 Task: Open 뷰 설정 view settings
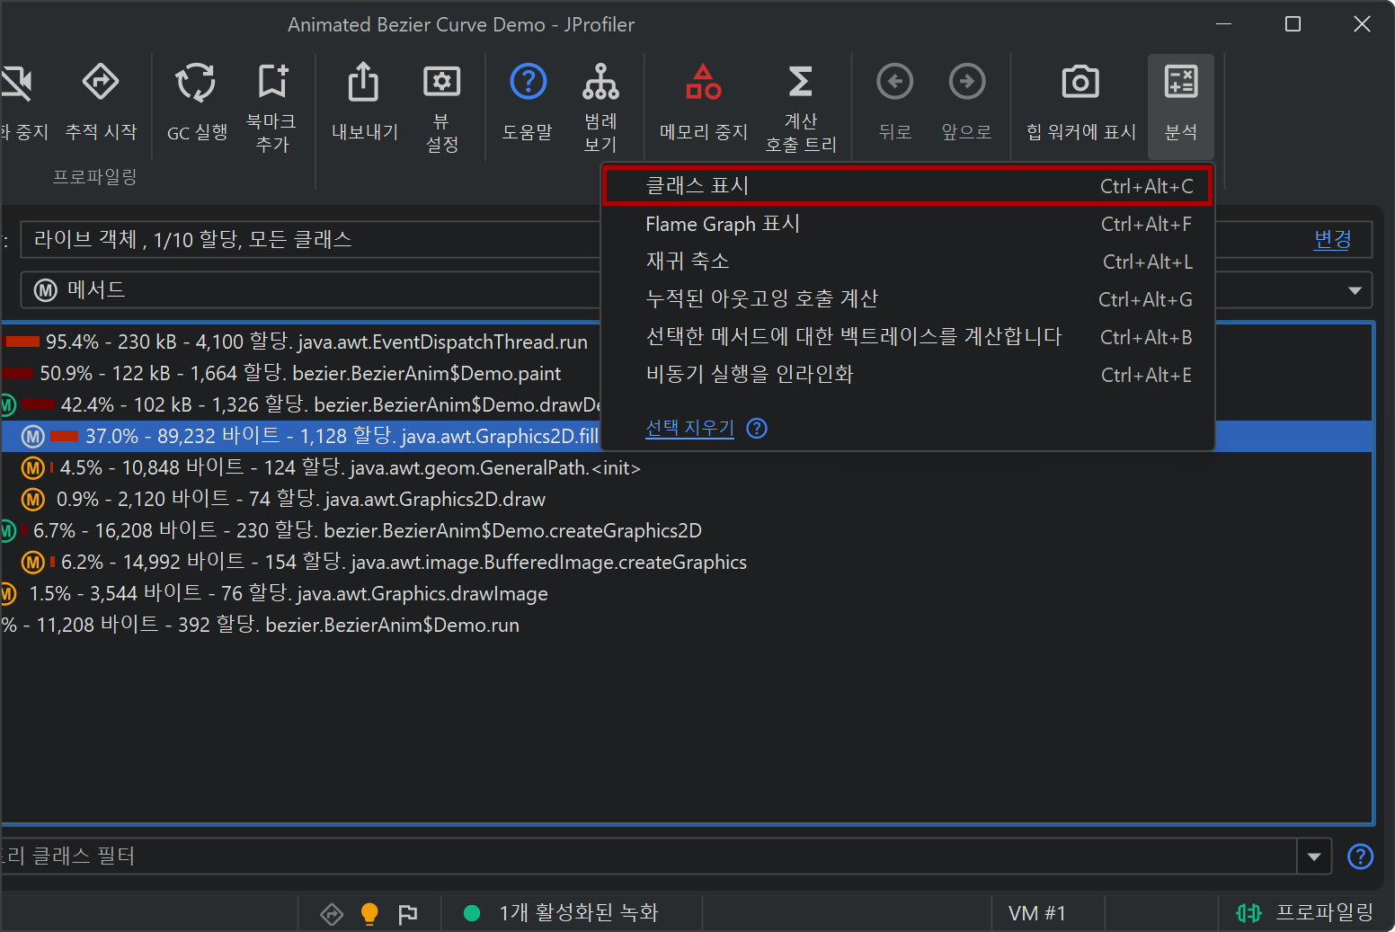coord(441,84)
